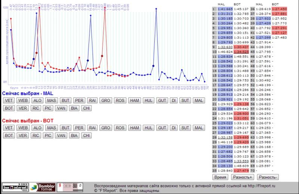Click the blue peak data point near lap 52
This screenshot has width=299, height=194.
[156, 8]
